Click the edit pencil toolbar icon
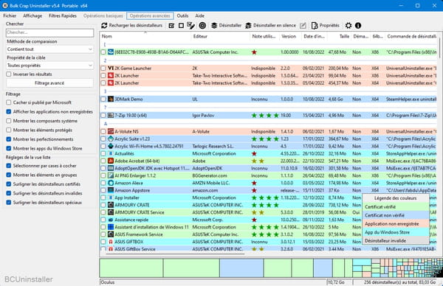 (x=303, y=26)
